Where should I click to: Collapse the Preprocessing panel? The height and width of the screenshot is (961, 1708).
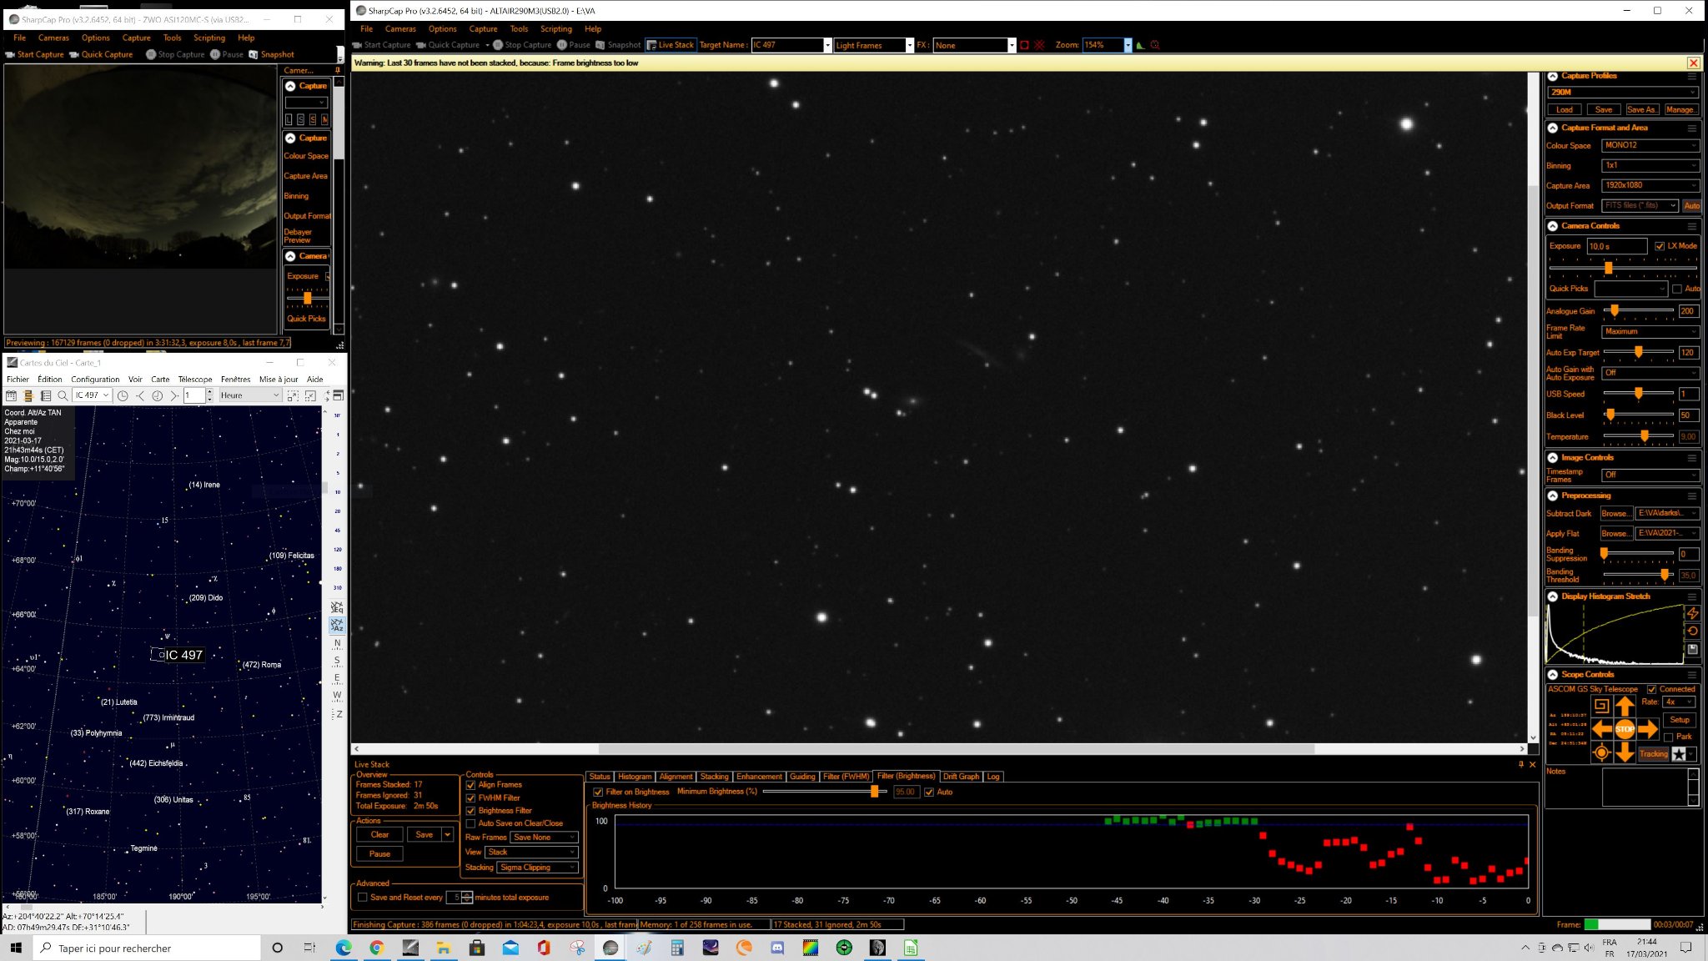point(1553,496)
